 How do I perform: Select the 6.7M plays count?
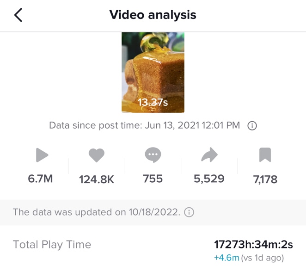pyautogui.click(x=41, y=179)
